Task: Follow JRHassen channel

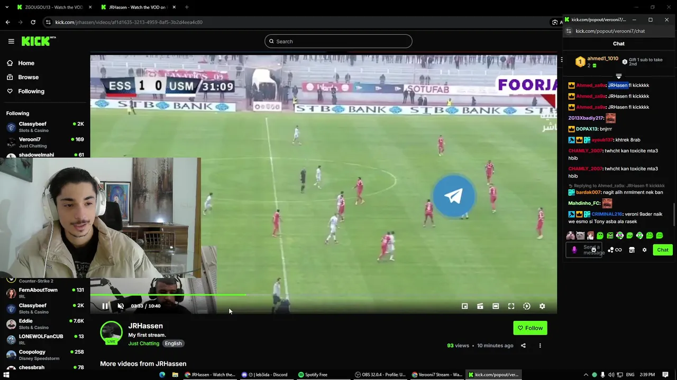Action: [530, 328]
